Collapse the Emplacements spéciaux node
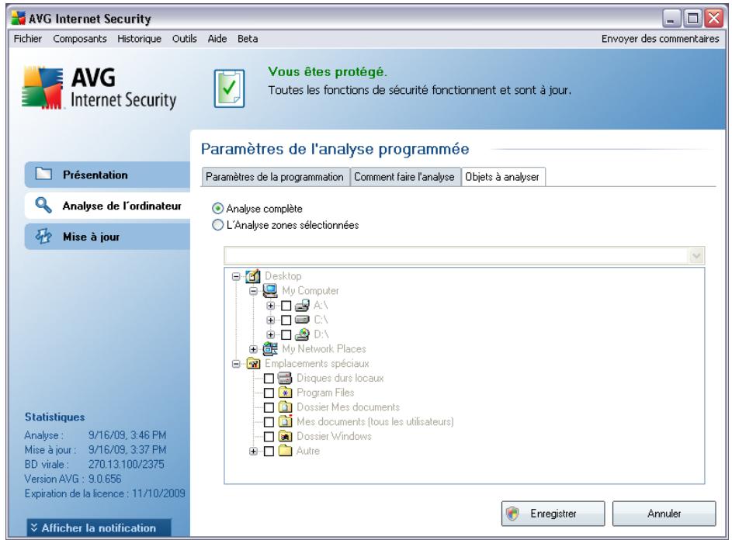Image resolution: width=732 pixels, height=540 pixels. pos(236,364)
